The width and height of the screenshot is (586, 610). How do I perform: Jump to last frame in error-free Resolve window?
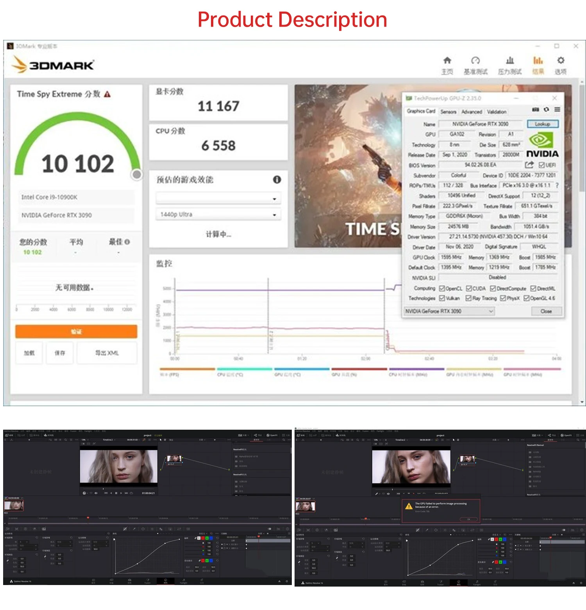click(x=127, y=493)
